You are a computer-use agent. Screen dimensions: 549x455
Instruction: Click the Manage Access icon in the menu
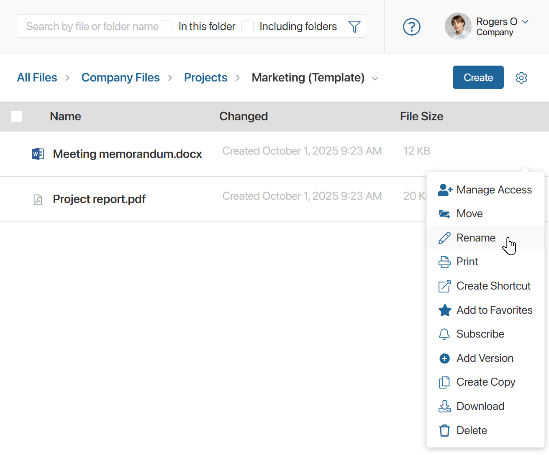[444, 190]
